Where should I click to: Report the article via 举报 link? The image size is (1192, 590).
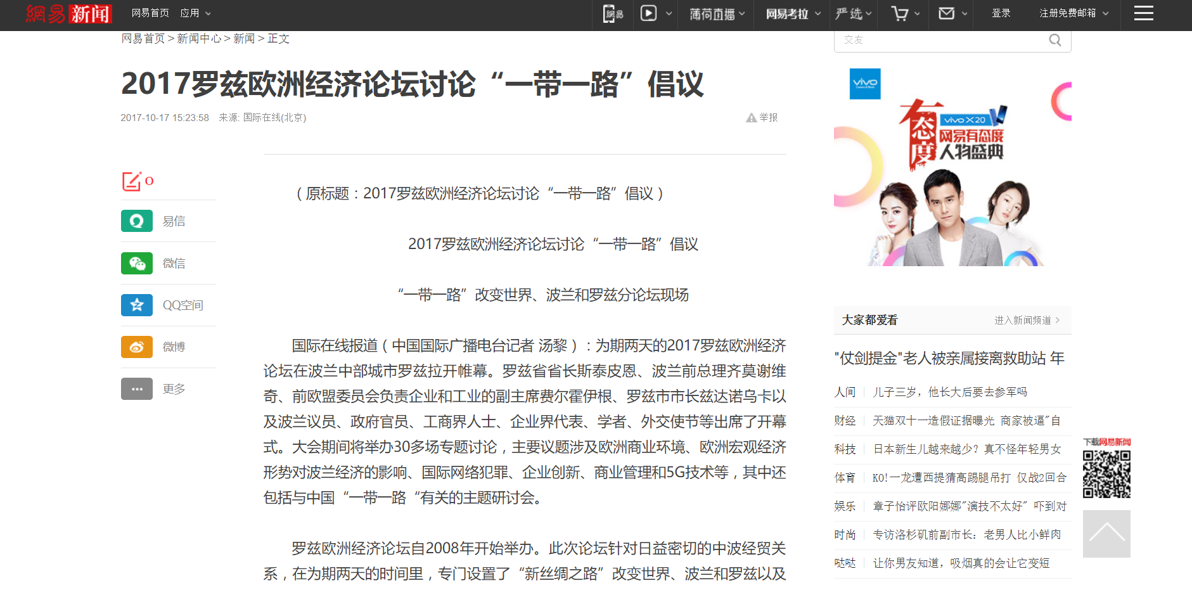pos(762,117)
